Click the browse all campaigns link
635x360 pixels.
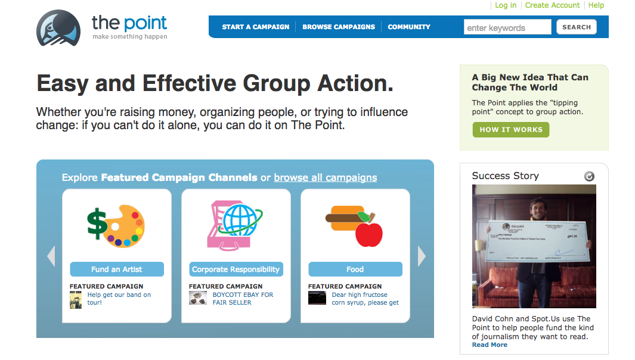coord(326,177)
